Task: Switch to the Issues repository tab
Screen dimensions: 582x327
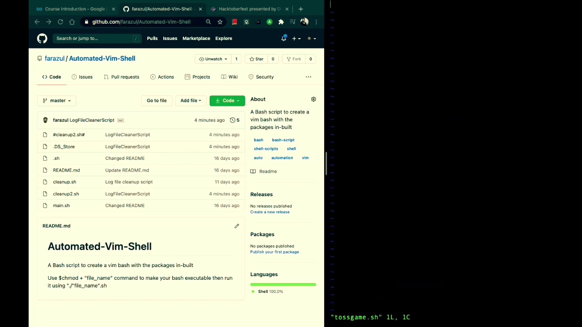Action: (82, 77)
